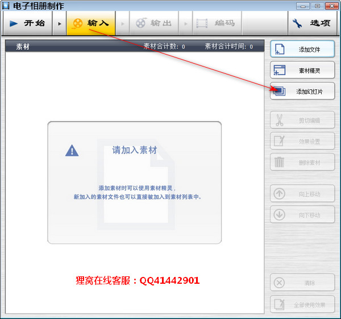Click the 请加入素材 heading text

pos(134,150)
